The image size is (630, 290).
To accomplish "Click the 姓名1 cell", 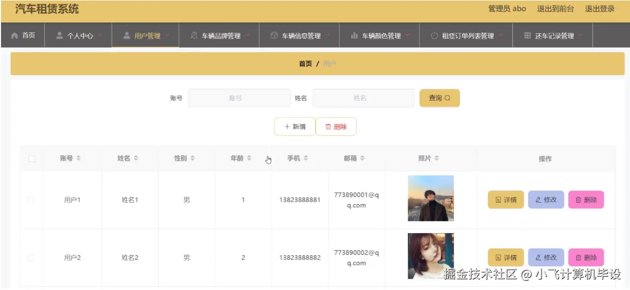I will click(x=130, y=200).
